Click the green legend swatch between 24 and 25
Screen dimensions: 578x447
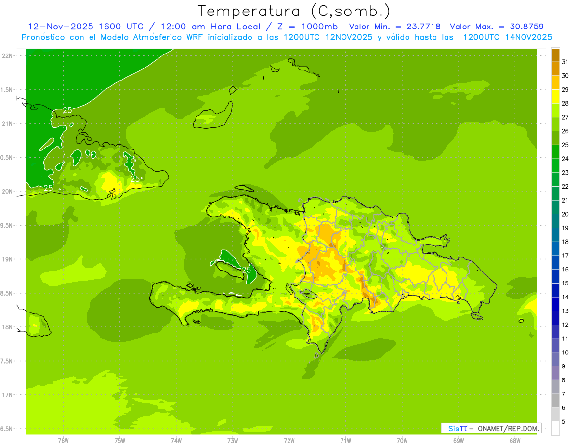[555, 152]
